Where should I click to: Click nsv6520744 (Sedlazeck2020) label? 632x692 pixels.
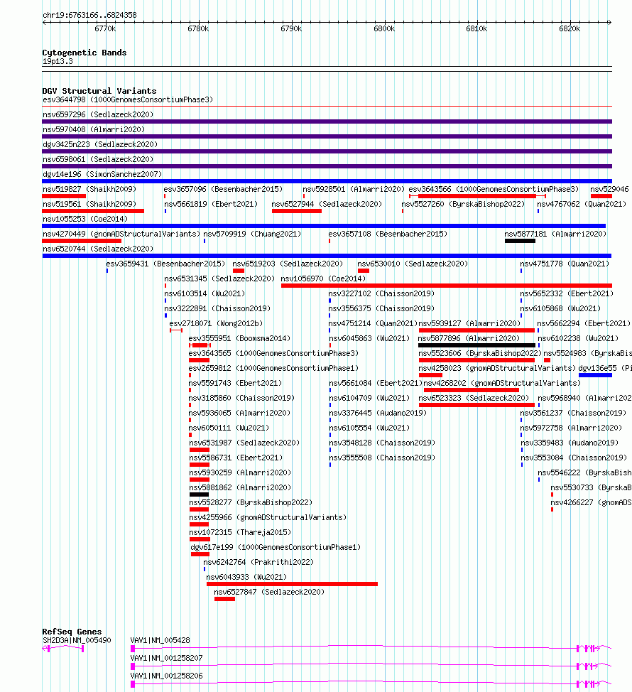coord(98,249)
